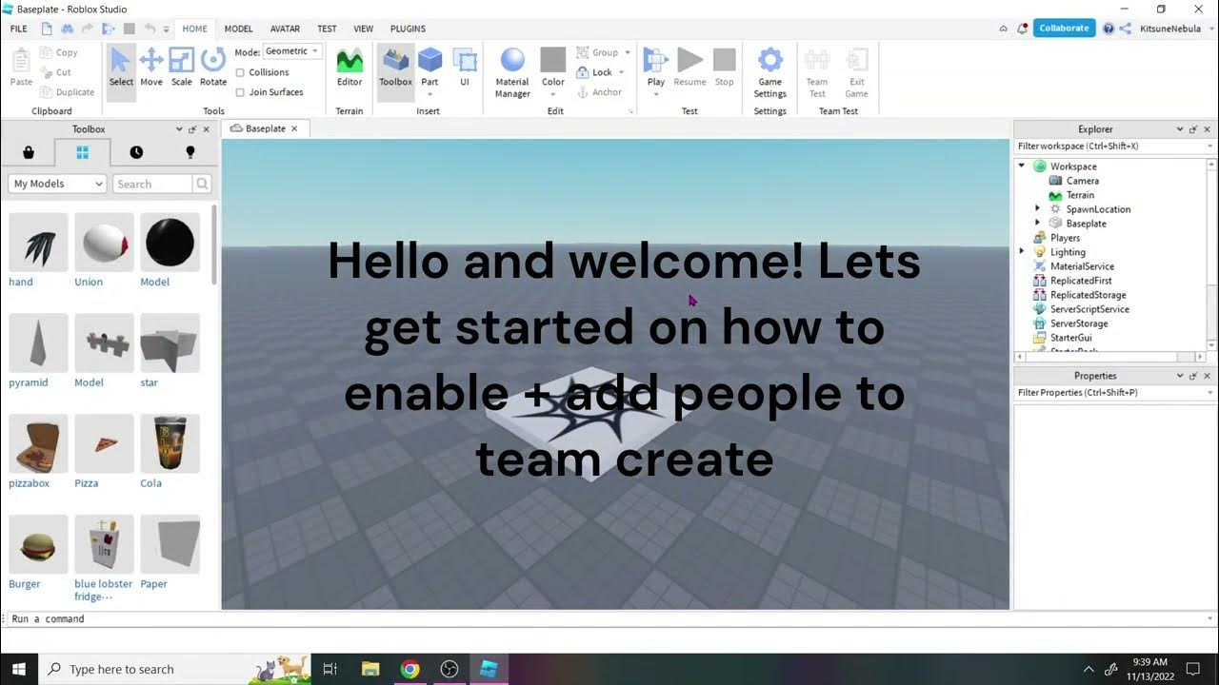
Task: Switch to Toolbox Inventory grid tab
Action: 82,152
